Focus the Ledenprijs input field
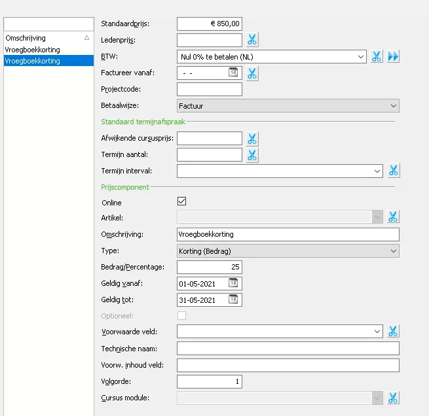Image resolution: width=429 pixels, height=416 pixels. click(210, 40)
